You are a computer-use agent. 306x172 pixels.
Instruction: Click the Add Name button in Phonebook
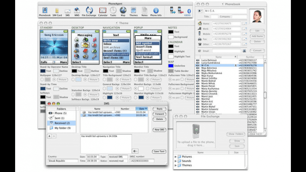click(x=257, y=36)
